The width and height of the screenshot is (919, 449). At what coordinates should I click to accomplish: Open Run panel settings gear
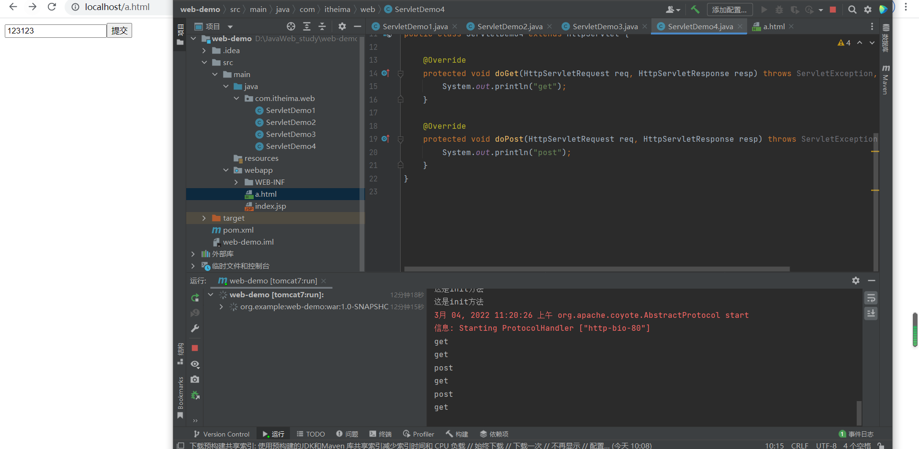click(856, 281)
